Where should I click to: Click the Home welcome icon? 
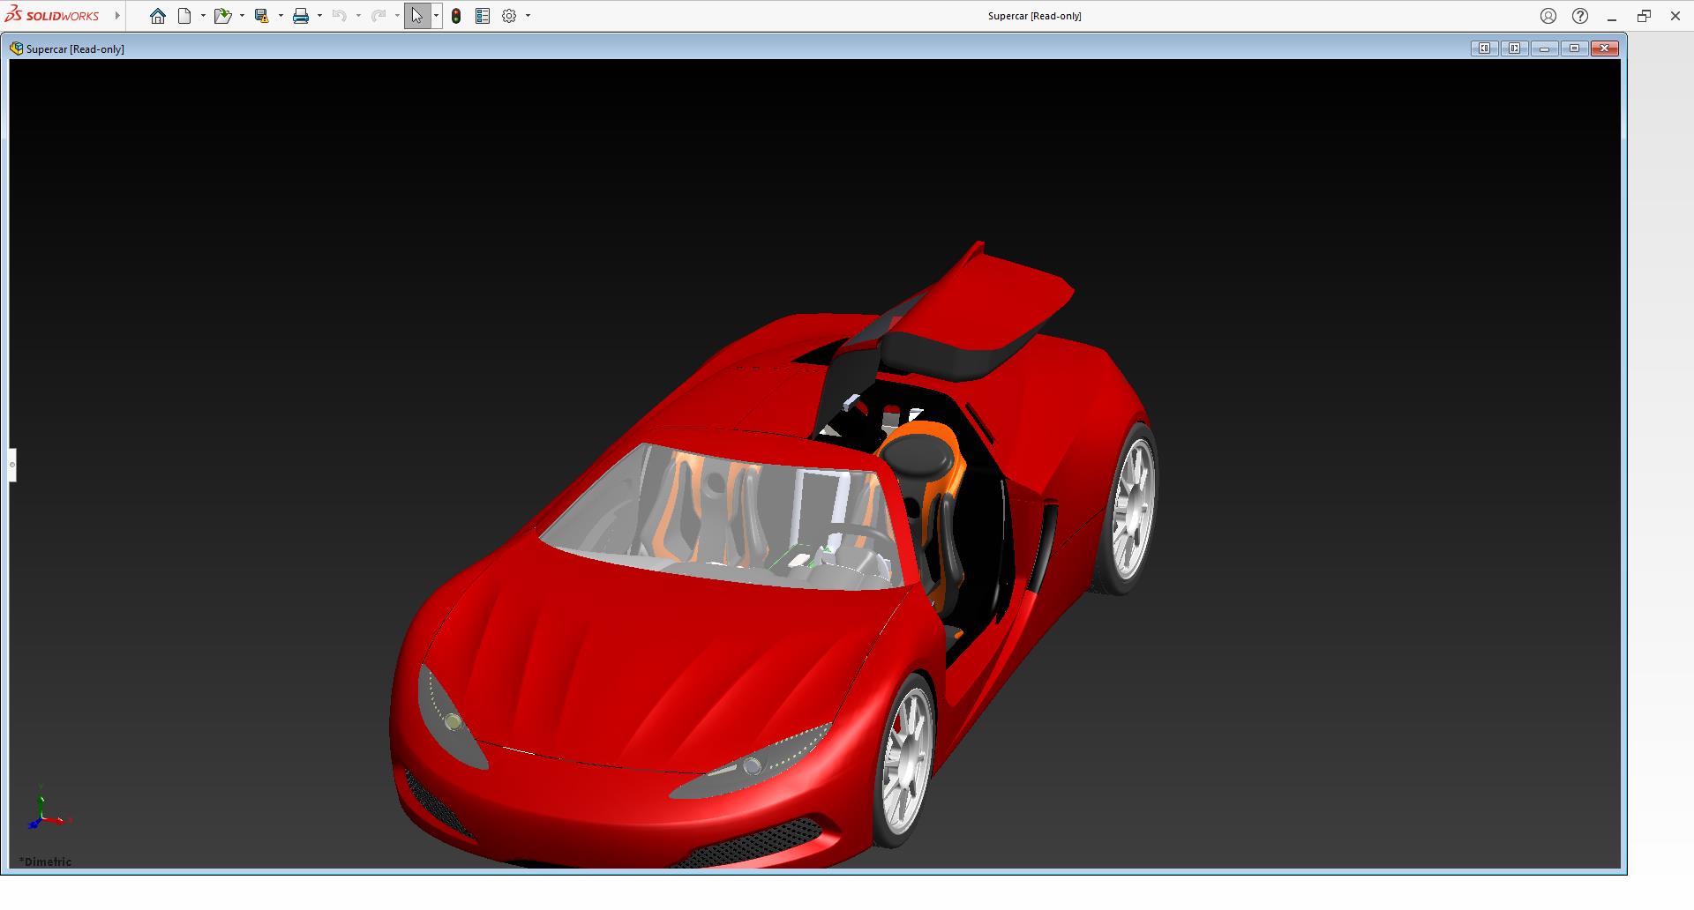(158, 16)
